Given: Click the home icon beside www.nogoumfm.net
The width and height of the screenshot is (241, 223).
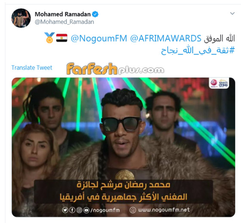Looking at the screenshot, I should click(133, 210).
